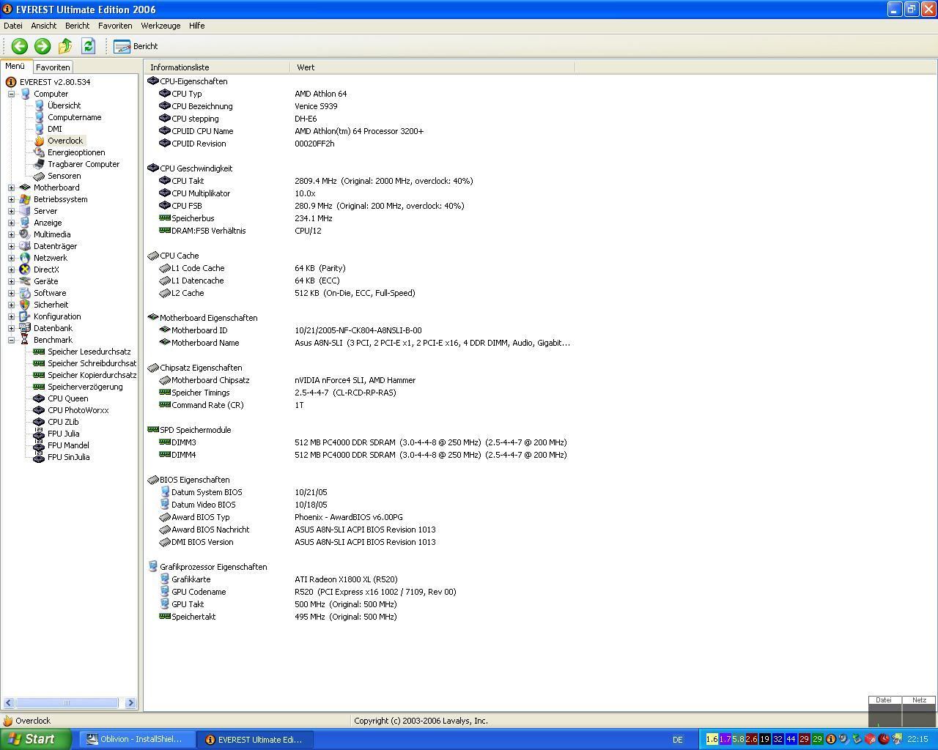Image resolution: width=938 pixels, height=750 pixels.
Task: Select the CPU Takt row
Action: 359,181
